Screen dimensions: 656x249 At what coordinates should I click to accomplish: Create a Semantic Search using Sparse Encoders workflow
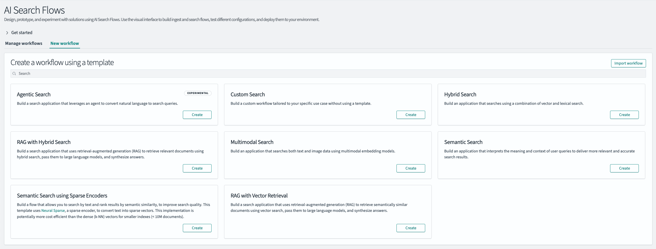coord(197,228)
